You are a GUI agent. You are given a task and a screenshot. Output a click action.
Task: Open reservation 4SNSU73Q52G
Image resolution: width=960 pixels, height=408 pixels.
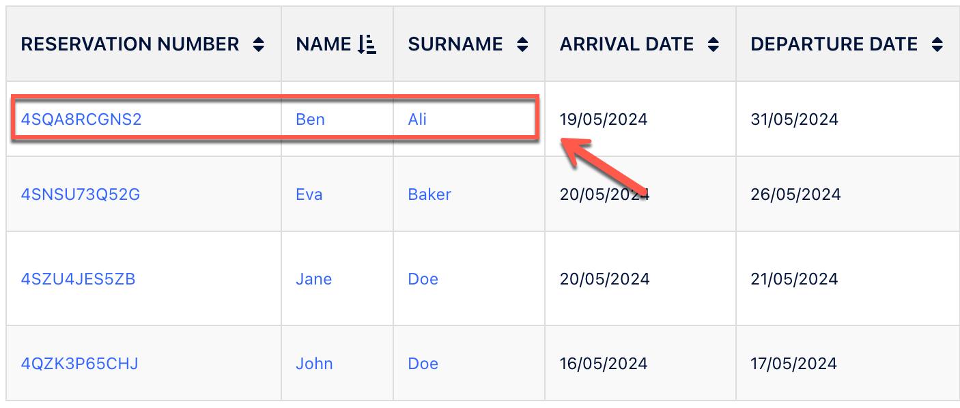(x=81, y=194)
